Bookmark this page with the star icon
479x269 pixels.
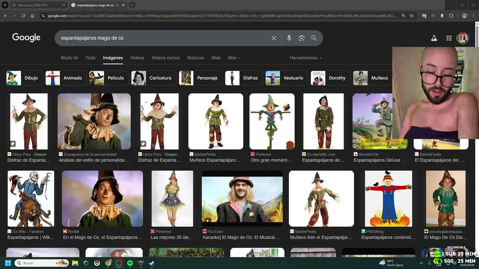click(x=412, y=16)
